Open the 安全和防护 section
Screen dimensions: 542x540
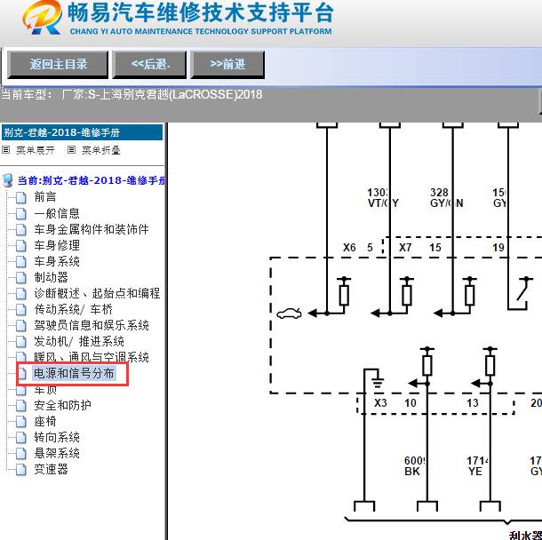pyautogui.click(x=62, y=405)
